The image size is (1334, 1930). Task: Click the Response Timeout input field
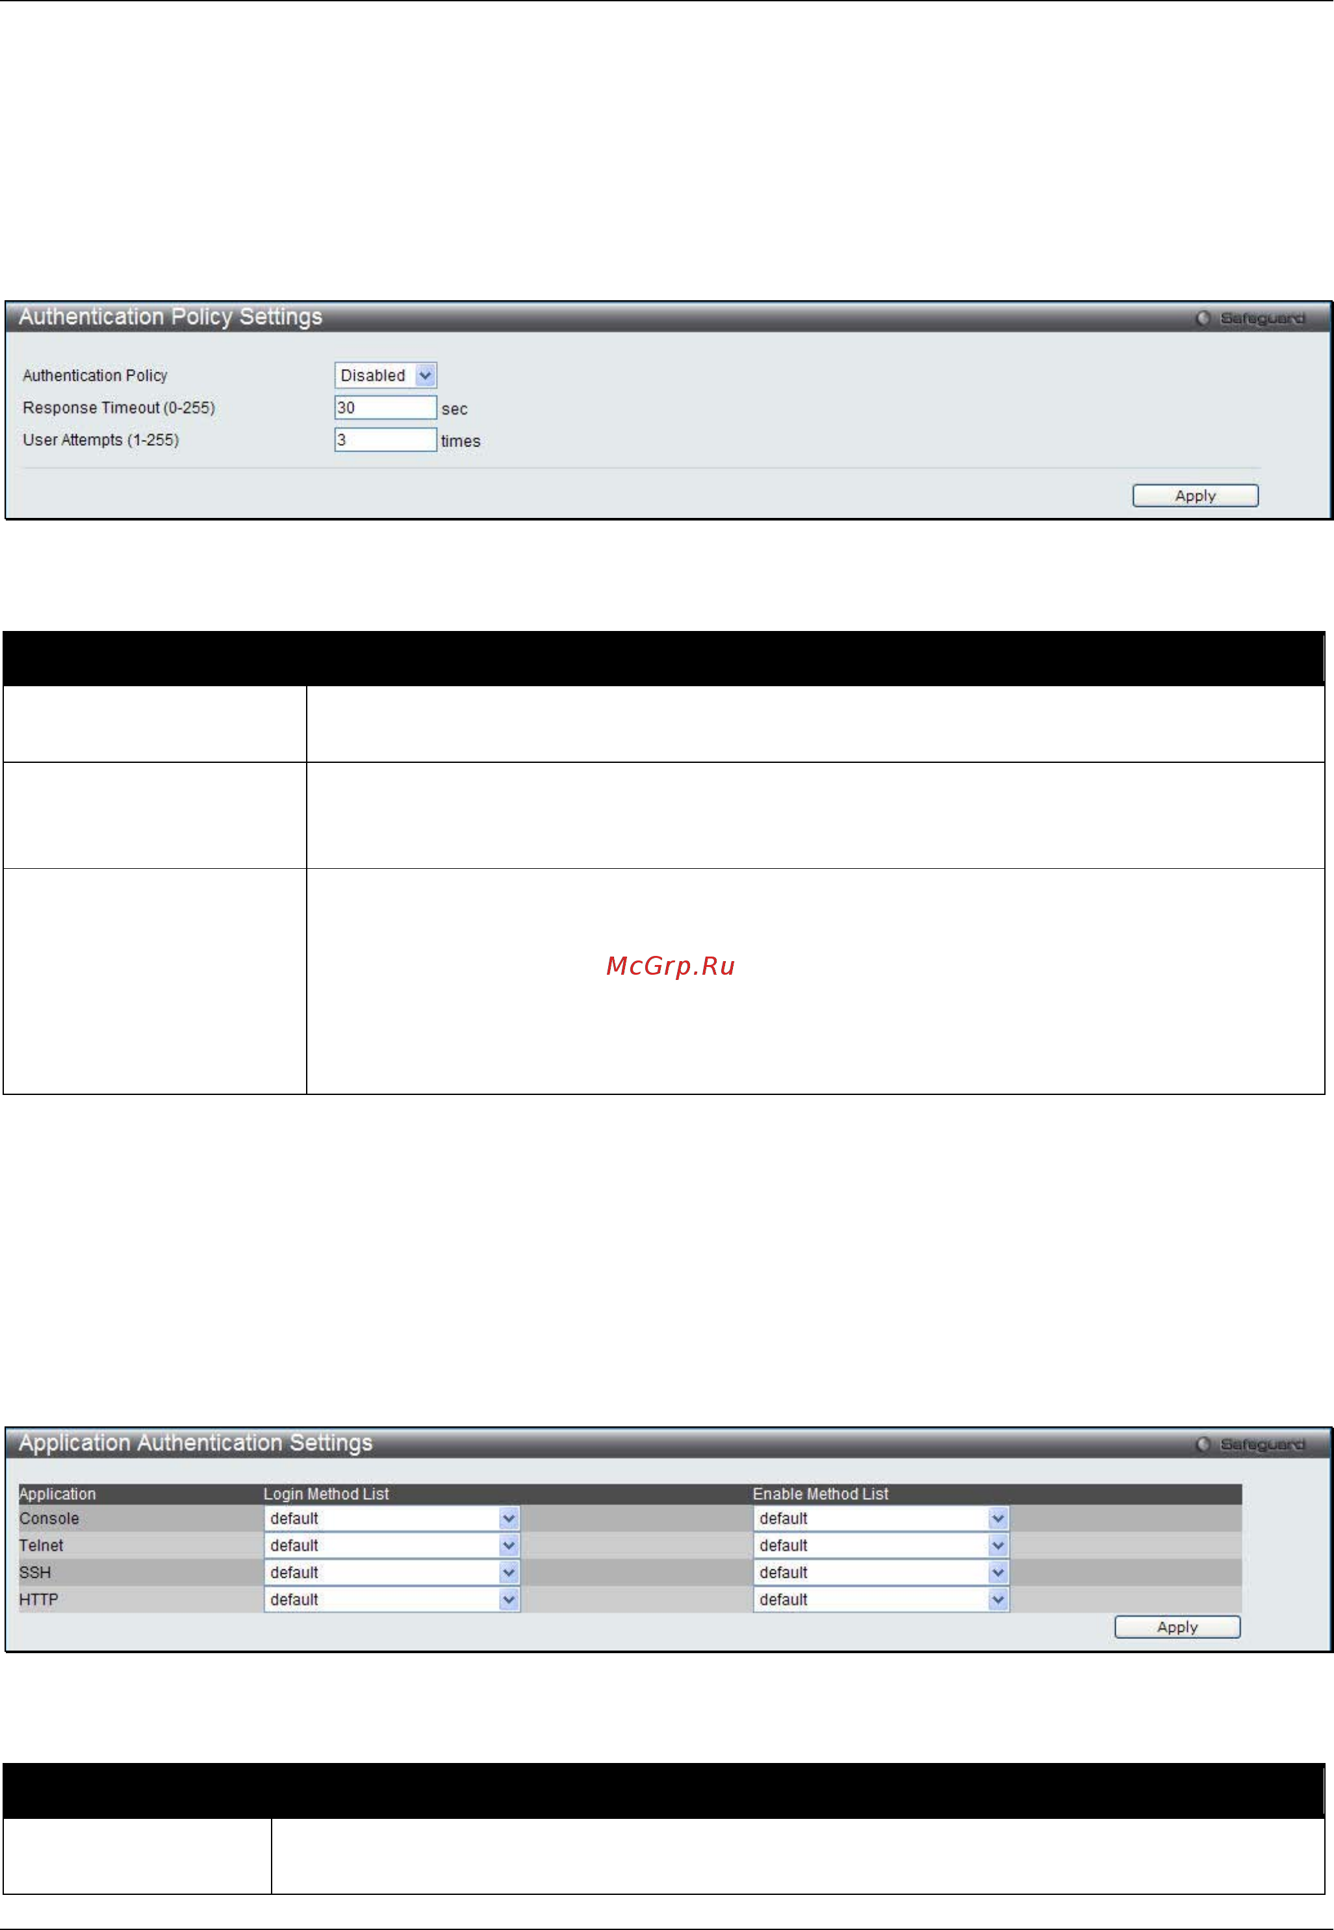385,408
